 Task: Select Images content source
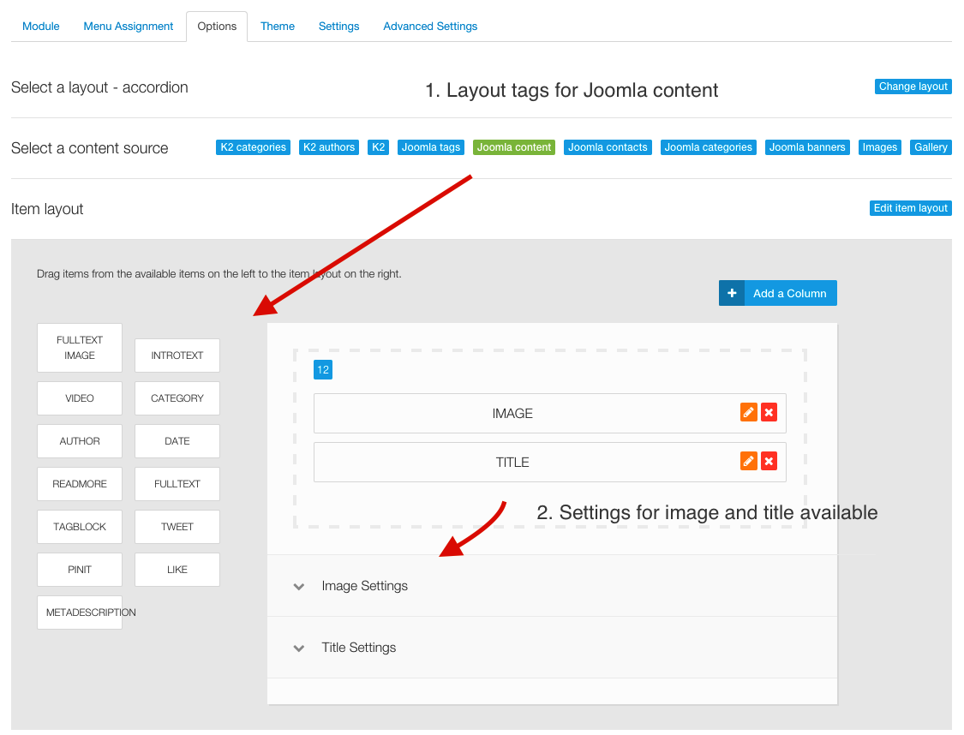880,147
